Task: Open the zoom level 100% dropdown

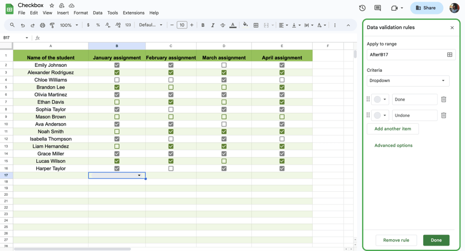Action: tap(68, 25)
